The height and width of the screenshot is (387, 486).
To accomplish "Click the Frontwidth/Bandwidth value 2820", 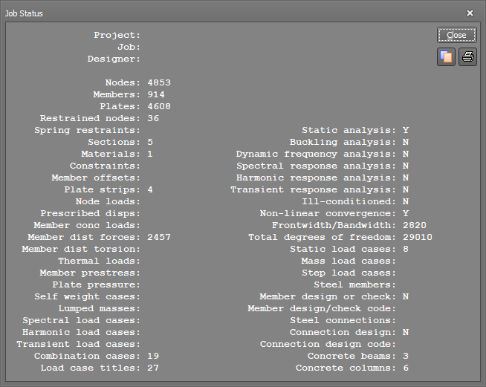I will coord(415,225).
